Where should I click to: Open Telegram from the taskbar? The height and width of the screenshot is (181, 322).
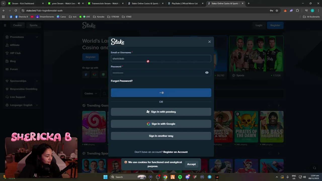[x=210, y=177]
